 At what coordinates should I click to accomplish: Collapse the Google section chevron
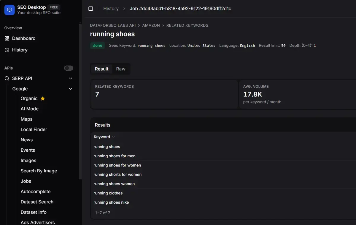[70, 89]
